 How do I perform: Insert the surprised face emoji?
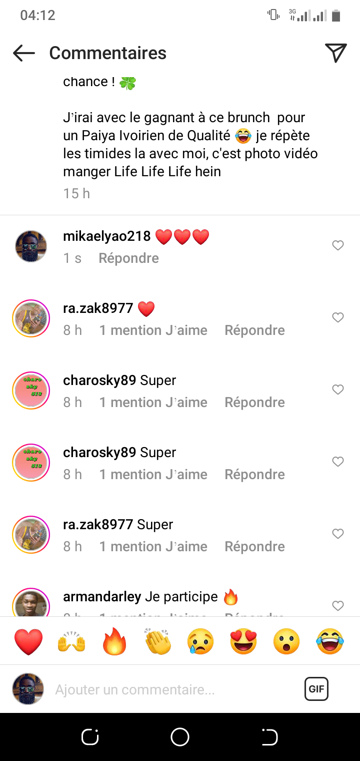tap(287, 641)
